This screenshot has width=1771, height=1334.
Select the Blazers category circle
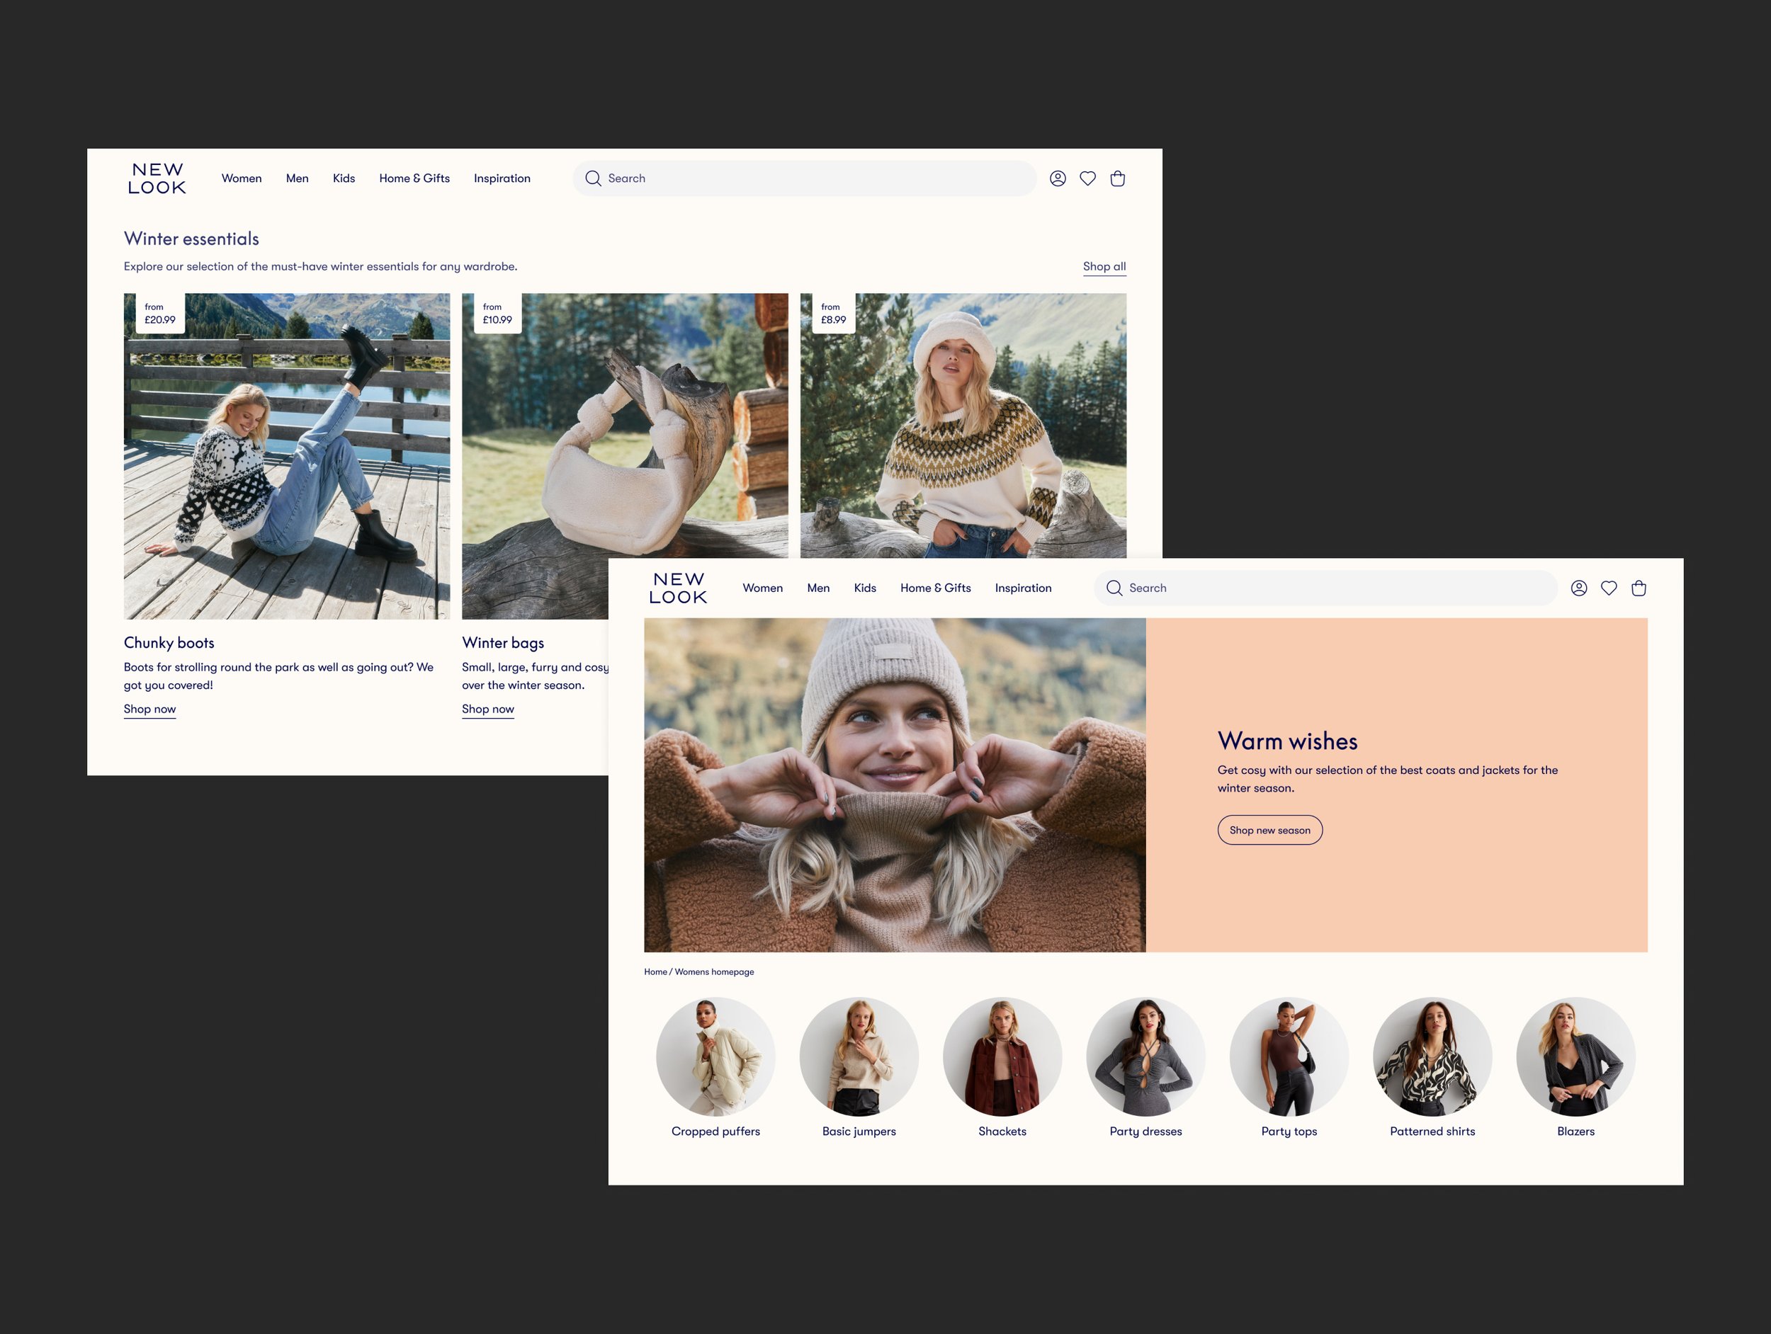point(1575,1056)
